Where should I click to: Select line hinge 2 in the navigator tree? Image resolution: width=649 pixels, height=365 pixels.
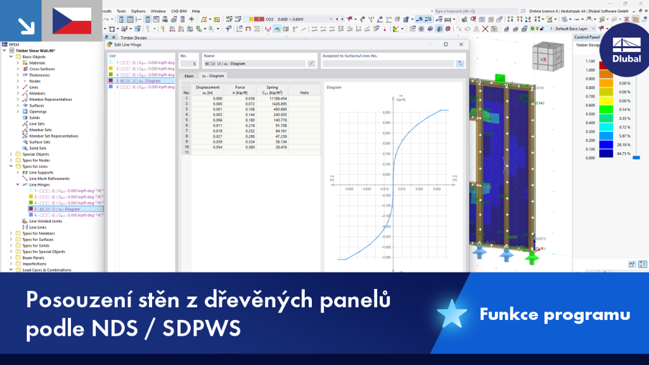point(66,197)
